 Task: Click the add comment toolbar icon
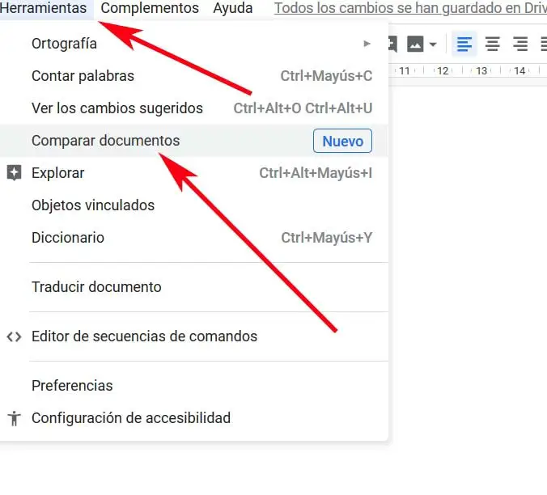point(392,44)
